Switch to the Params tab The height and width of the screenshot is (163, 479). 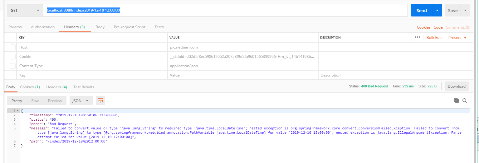(x=15, y=27)
